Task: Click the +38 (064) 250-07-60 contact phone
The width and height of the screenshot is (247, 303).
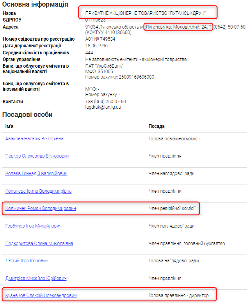Action: coord(105,102)
